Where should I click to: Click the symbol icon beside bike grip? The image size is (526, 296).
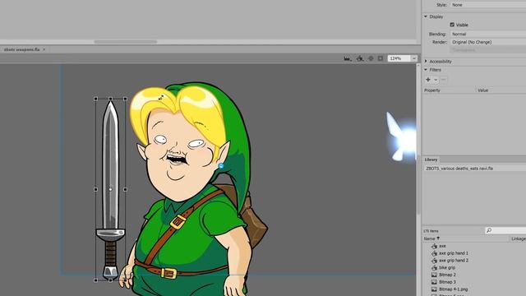point(434,267)
